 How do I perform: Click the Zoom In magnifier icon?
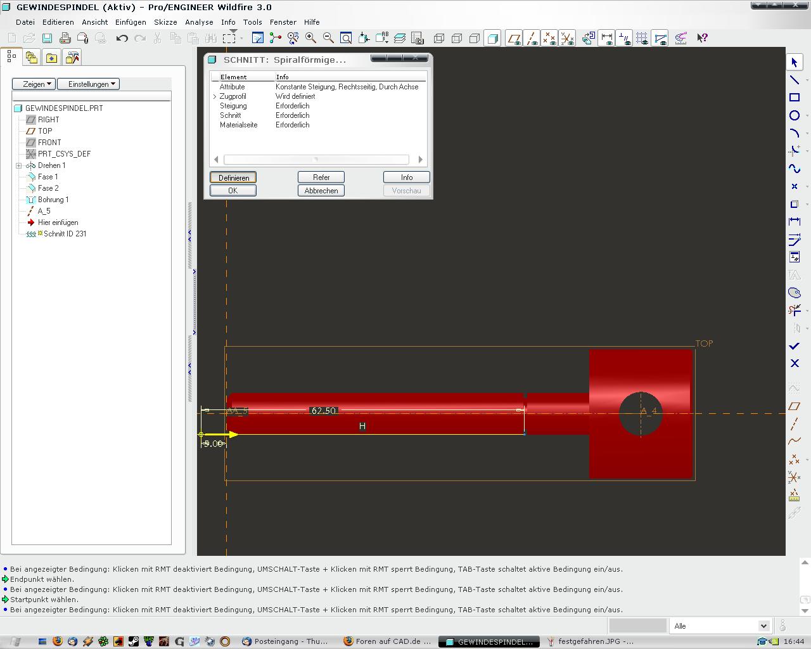[310, 38]
